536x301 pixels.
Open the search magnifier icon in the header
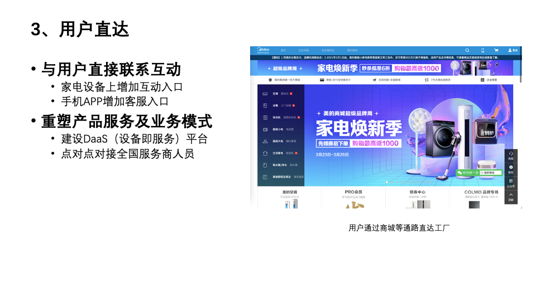coord(467,50)
